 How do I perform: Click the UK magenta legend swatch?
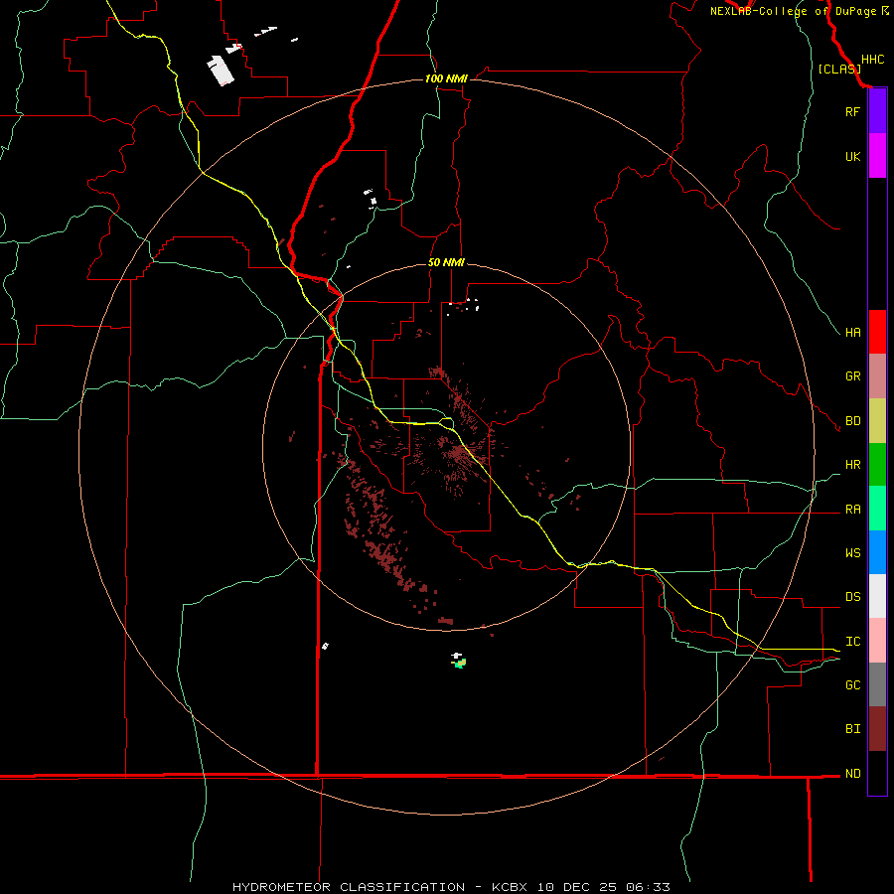[877, 156]
